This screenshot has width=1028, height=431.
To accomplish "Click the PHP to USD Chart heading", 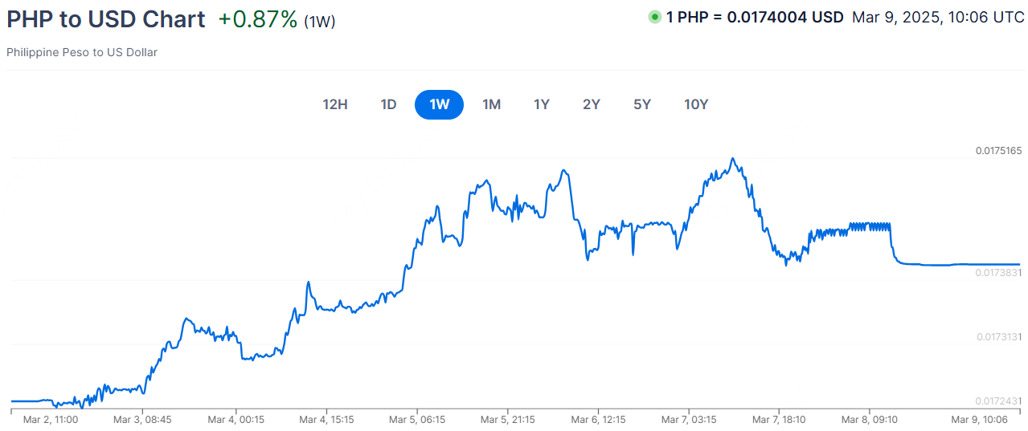I will tap(106, 19).
